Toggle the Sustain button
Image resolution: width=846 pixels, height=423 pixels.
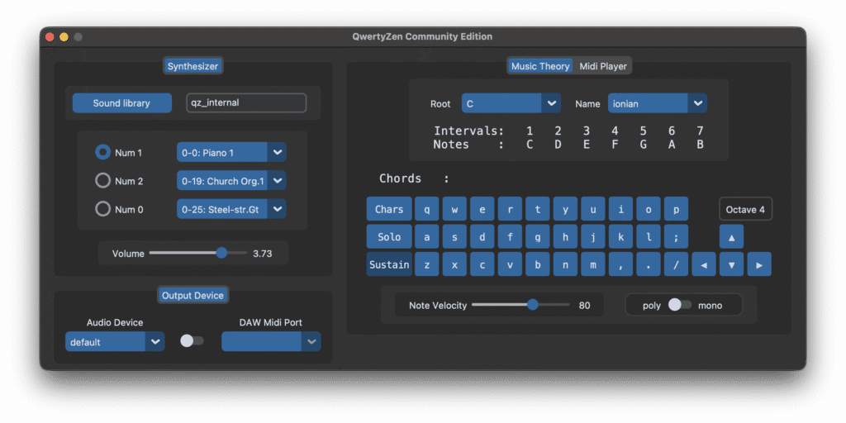tap(389, 264)
